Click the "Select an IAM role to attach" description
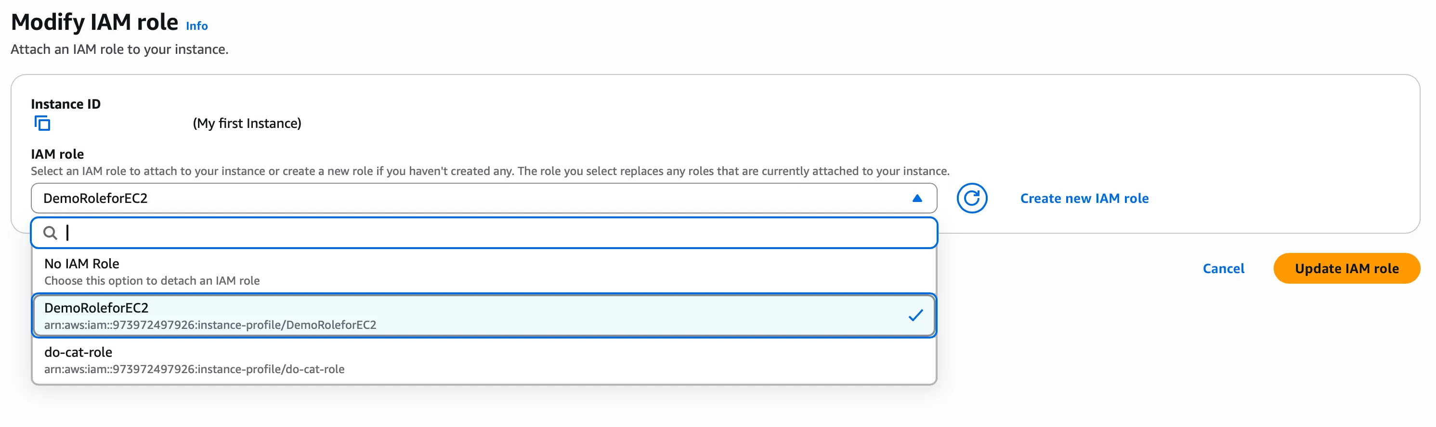Viewport: 1436px width, 427px height. 489,171
